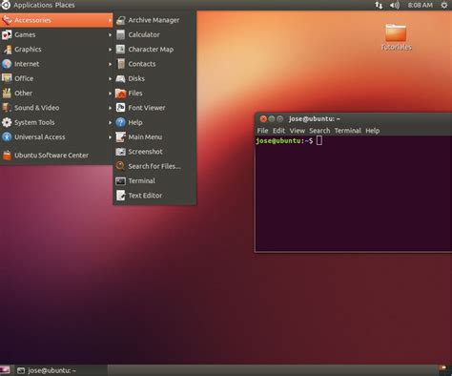This screenshot has height=376, width=452.
Task: Open the Applications menu in top panel
Action: tap(32, 5)
